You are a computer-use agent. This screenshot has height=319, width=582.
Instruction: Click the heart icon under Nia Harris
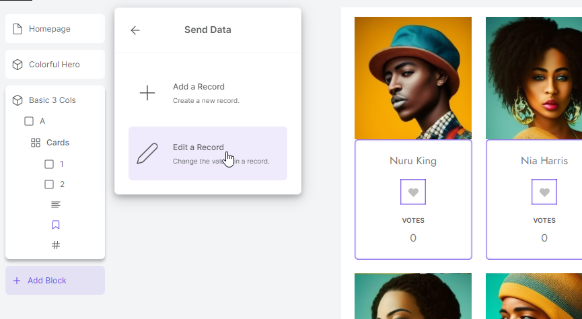click(x=544, y=192)
